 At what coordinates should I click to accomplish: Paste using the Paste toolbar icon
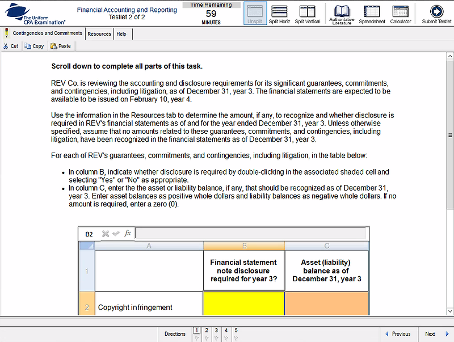pyautogui.click(x=62, y=46)
